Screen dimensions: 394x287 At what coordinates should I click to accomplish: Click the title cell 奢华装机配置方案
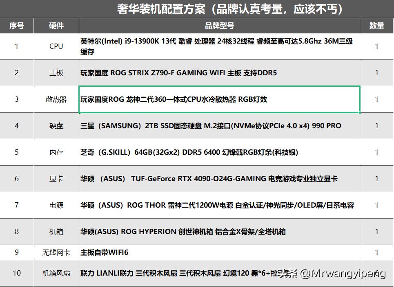(x=197, y=9)
